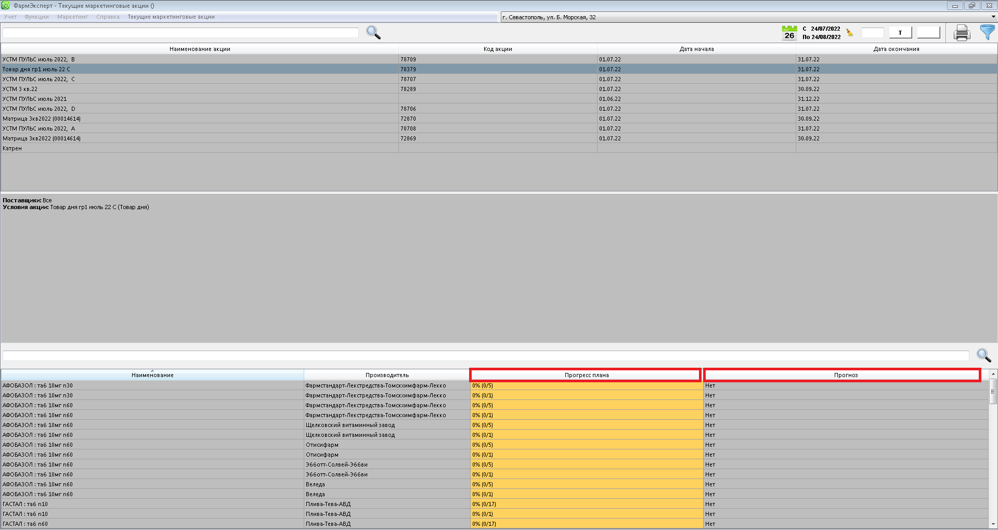Select the УСТМ 3 кв.22 promotion row
Viewport: 998px width, 530px height.
point(200,89)
